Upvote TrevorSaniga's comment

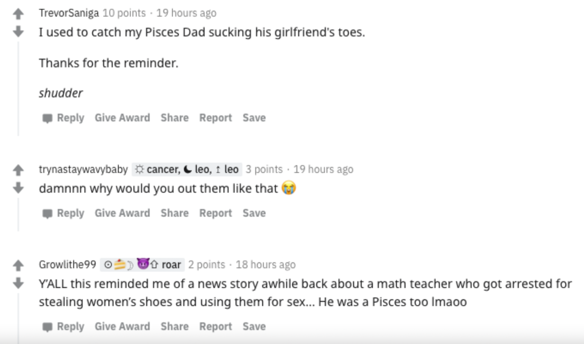pyautogui.click(x=18, y=14)
